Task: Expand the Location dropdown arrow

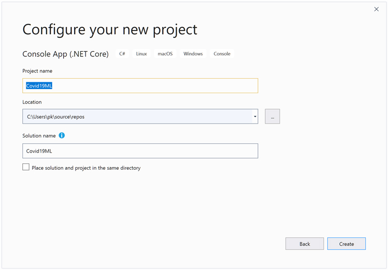Action: pos(255,116)
